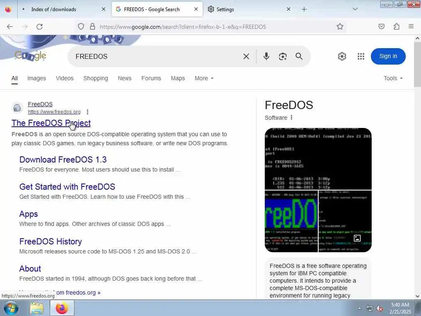
Task: Select the News search tab
Action: (125, 78)
